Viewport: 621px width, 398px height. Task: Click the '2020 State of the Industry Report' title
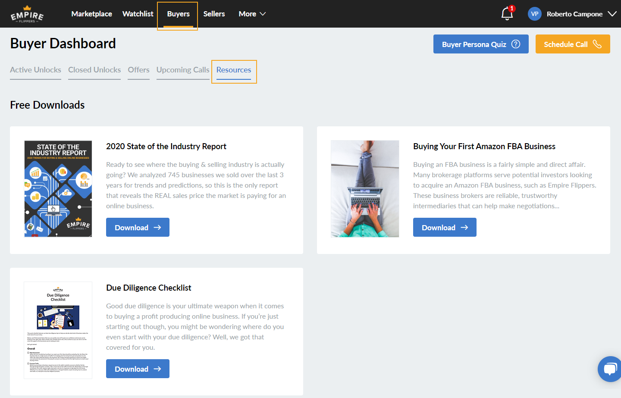(166, 146)
